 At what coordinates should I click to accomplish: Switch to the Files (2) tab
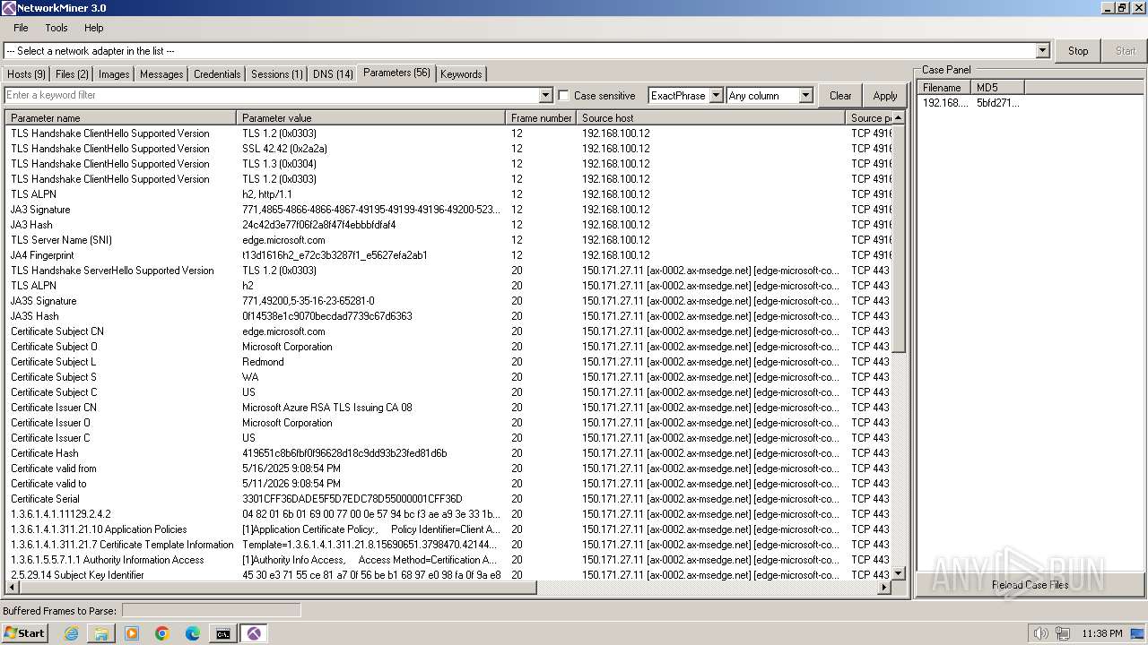[x=72, y=74]
